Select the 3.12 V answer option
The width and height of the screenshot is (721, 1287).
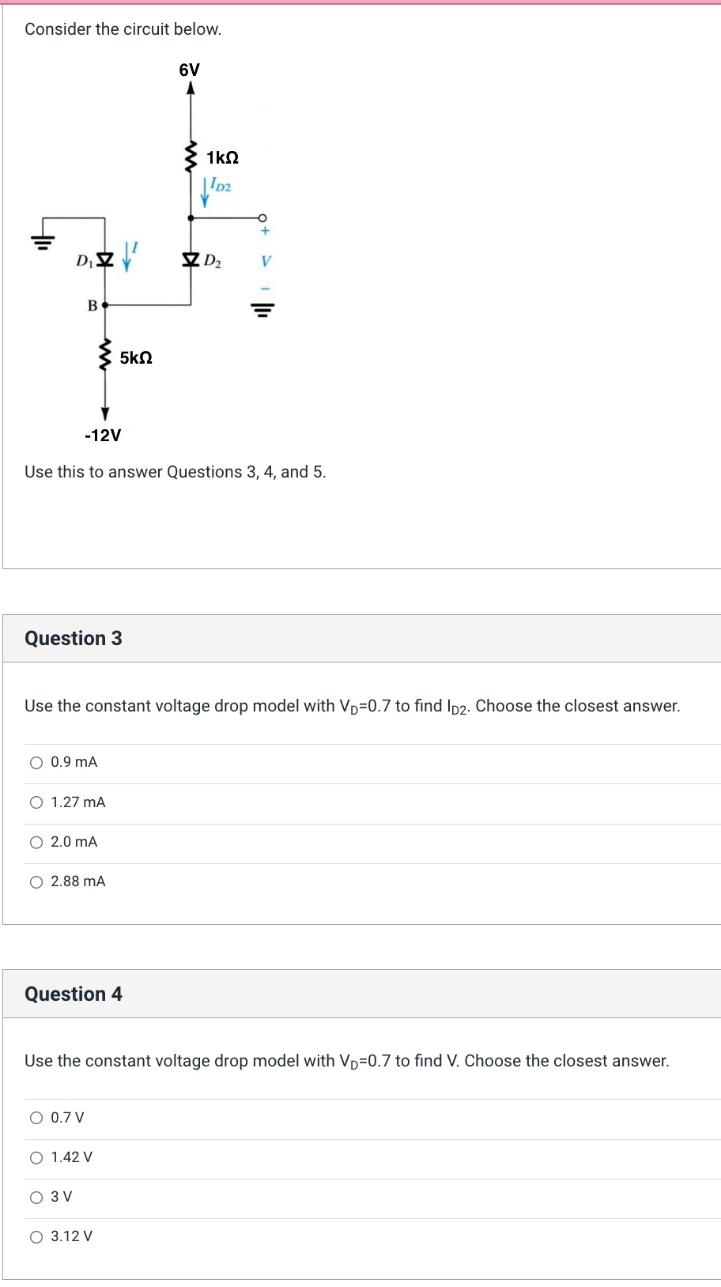(x=36, y=1236)
